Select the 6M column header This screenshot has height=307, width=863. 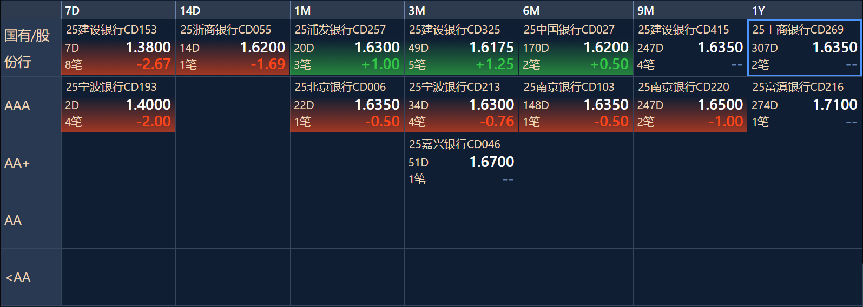coord(576,10)
